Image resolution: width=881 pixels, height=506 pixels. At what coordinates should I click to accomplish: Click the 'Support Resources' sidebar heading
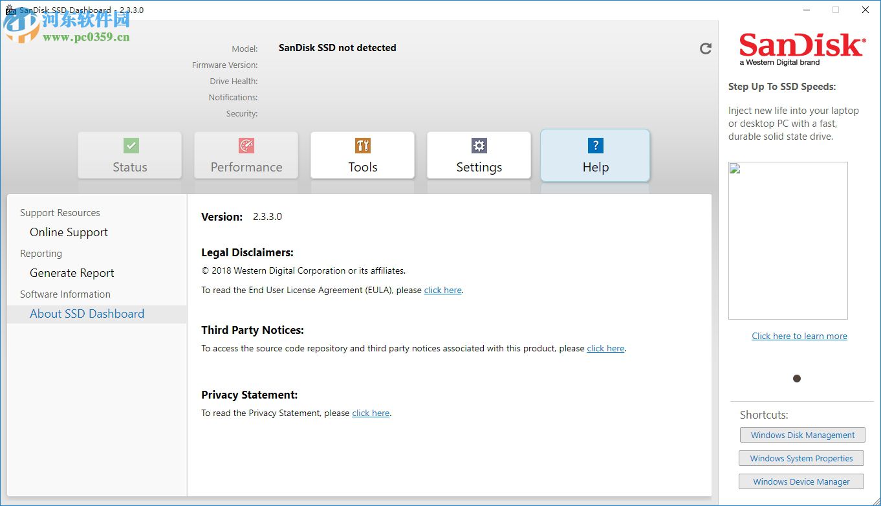pos(60,213)
